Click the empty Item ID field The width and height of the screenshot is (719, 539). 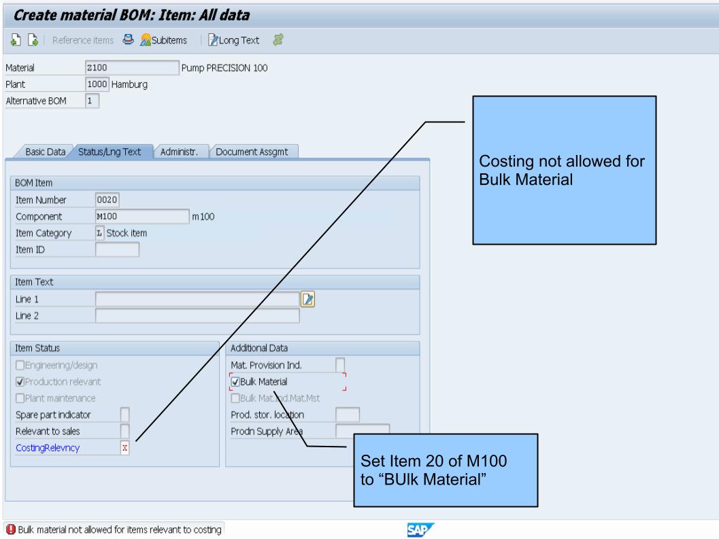point(117,249)
